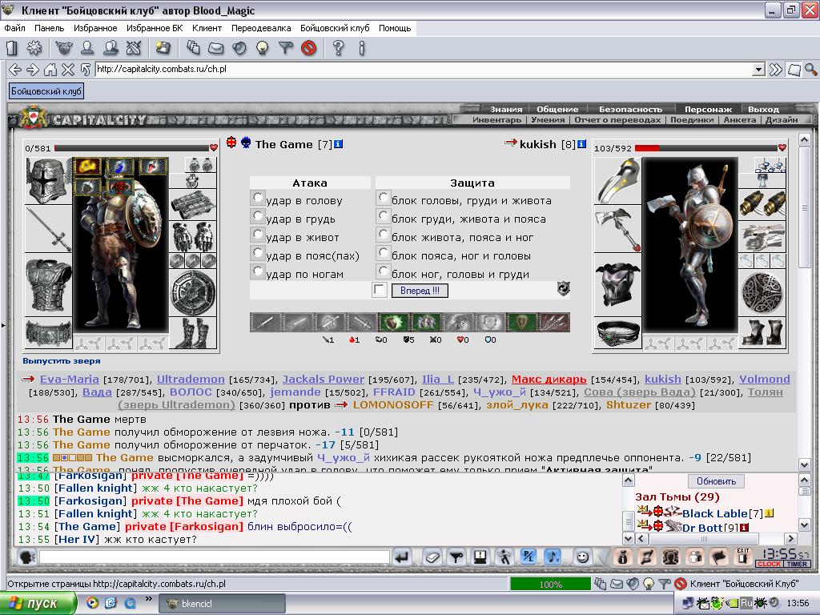Viewport: 820px width, 615px height.
Task: Open the Избранное БК menu
Action: 155,28
